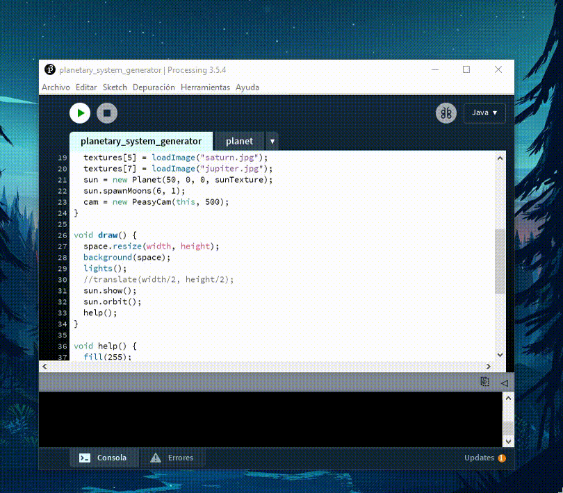Open the Depuración menu
This screenshot has height=493, width=563.
point(154,87)
